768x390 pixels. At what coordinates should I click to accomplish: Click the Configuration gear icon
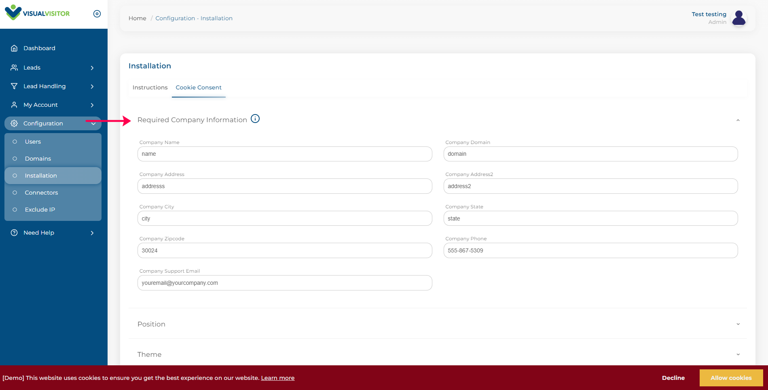click(x=14, y=123)
